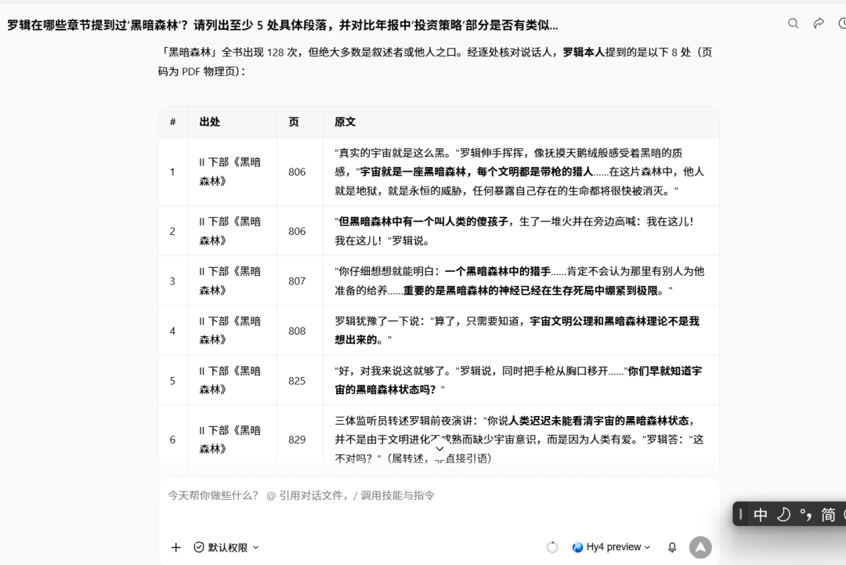Click the 中 language indicator in IME bar
Image resolution: width=846 pixels, height=565 pixels.
tap(760, 514)
